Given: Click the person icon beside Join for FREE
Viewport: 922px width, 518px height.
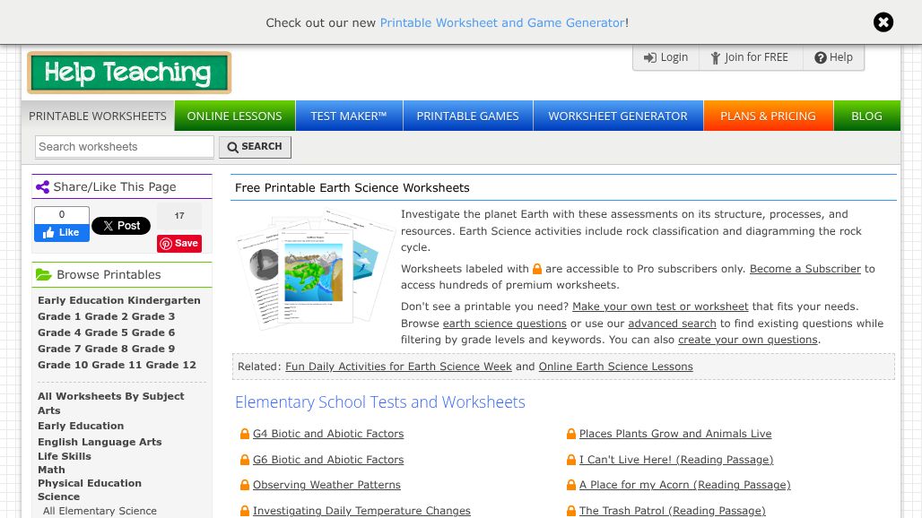Looking at the screenshot, I should point(716,56).
